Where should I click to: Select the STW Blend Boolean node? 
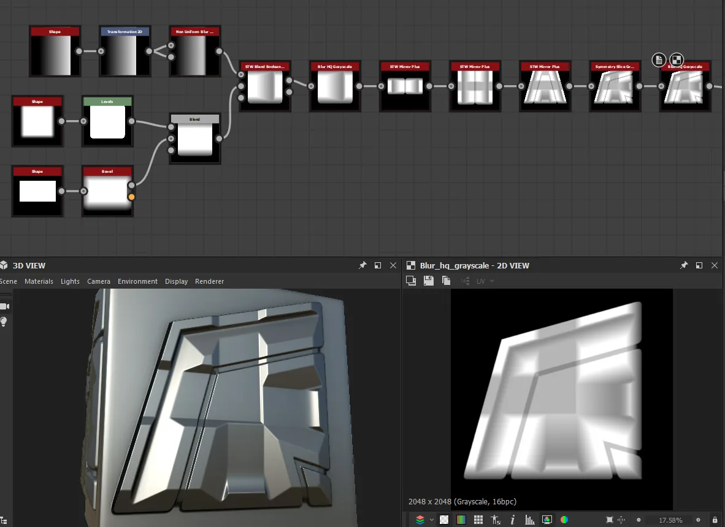point(265,86)
